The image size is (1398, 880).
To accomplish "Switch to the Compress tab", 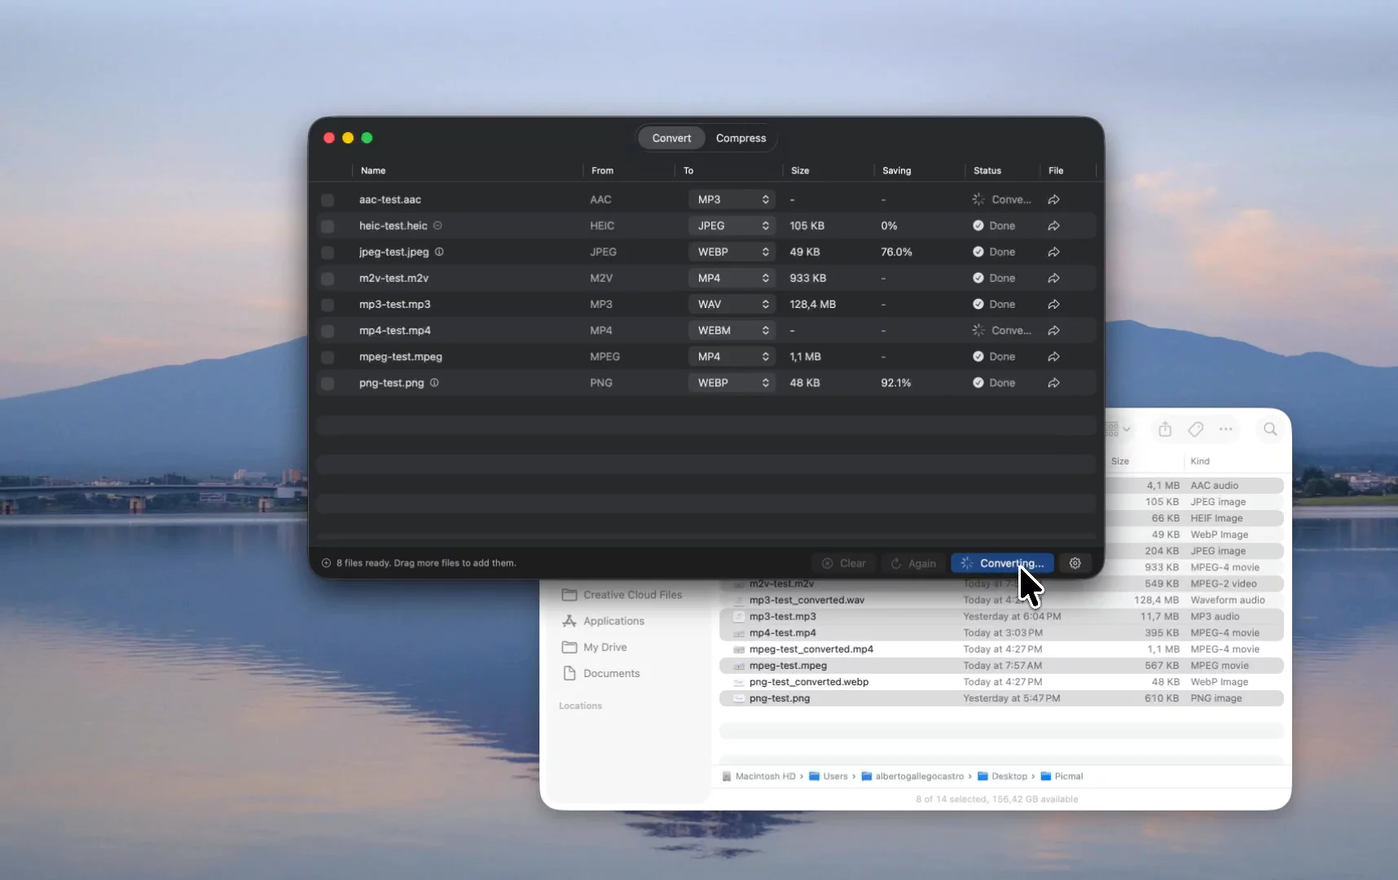I will [x=741, y=139].
